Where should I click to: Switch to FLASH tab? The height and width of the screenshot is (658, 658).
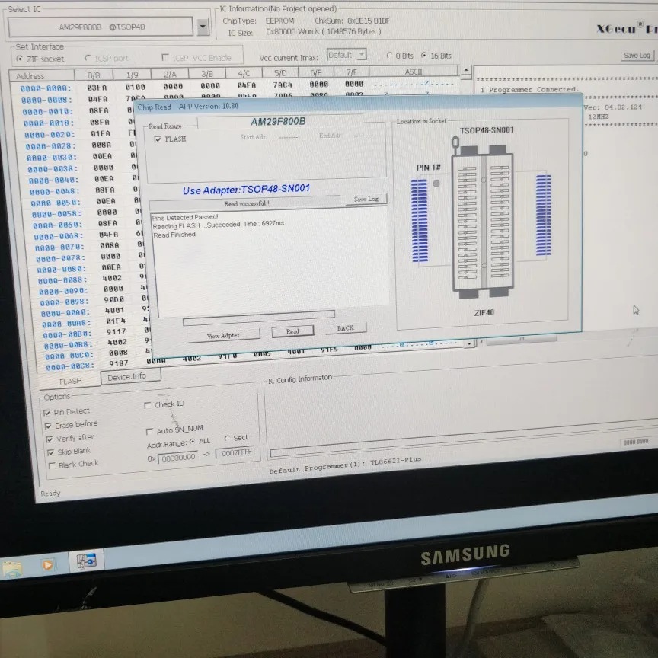[70, 381]
